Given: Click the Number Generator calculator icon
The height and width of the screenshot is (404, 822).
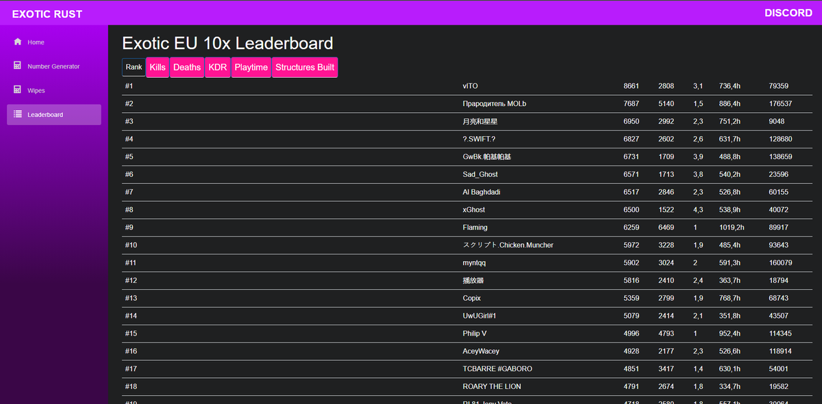Looking at the screenshot, I should [x=18, y=66].
